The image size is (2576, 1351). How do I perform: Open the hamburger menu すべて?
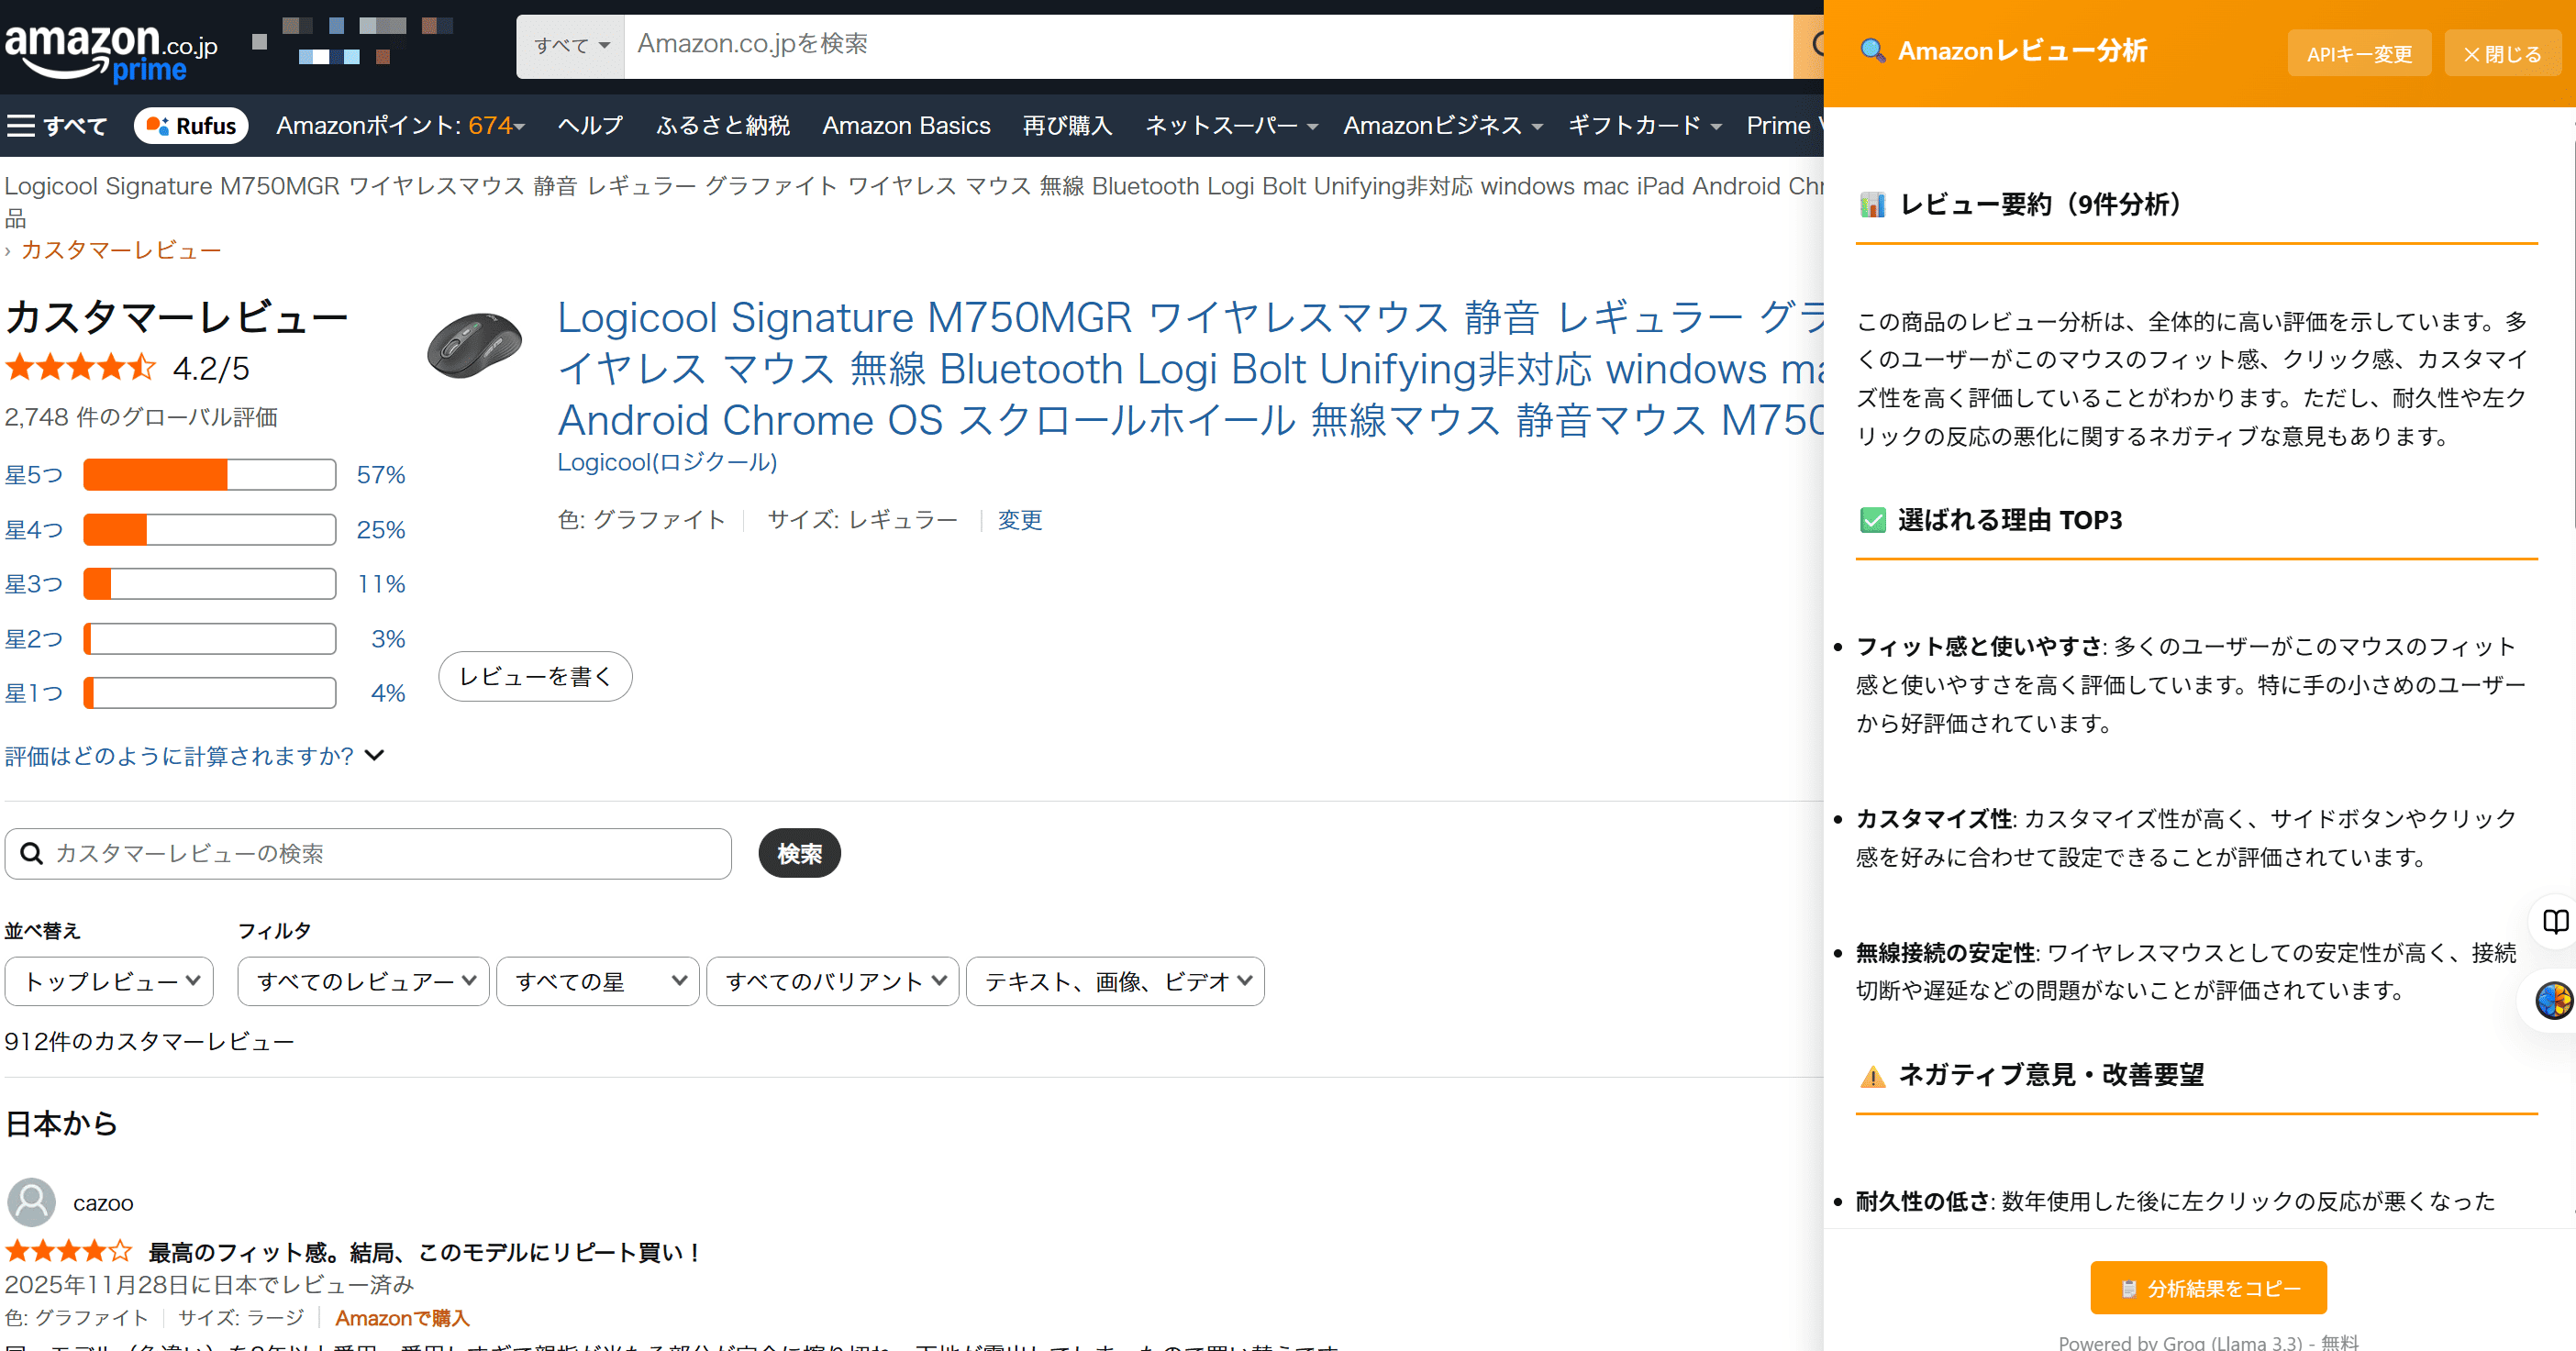(57, 126)
